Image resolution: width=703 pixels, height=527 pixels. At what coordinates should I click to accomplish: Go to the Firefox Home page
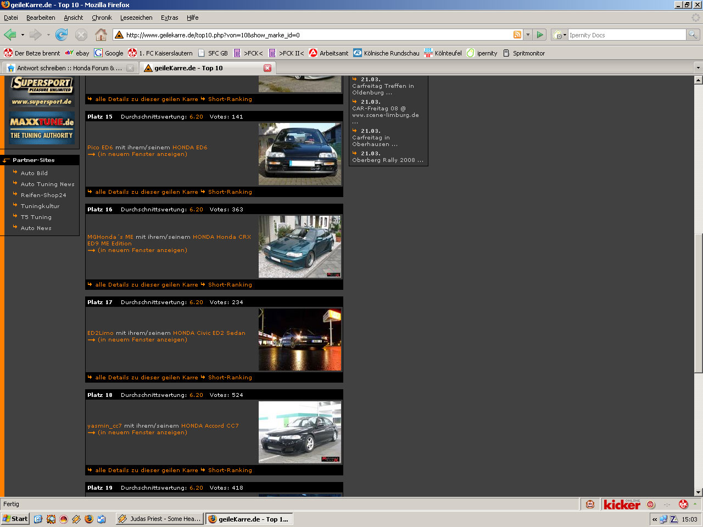click(x=101, y=35)
